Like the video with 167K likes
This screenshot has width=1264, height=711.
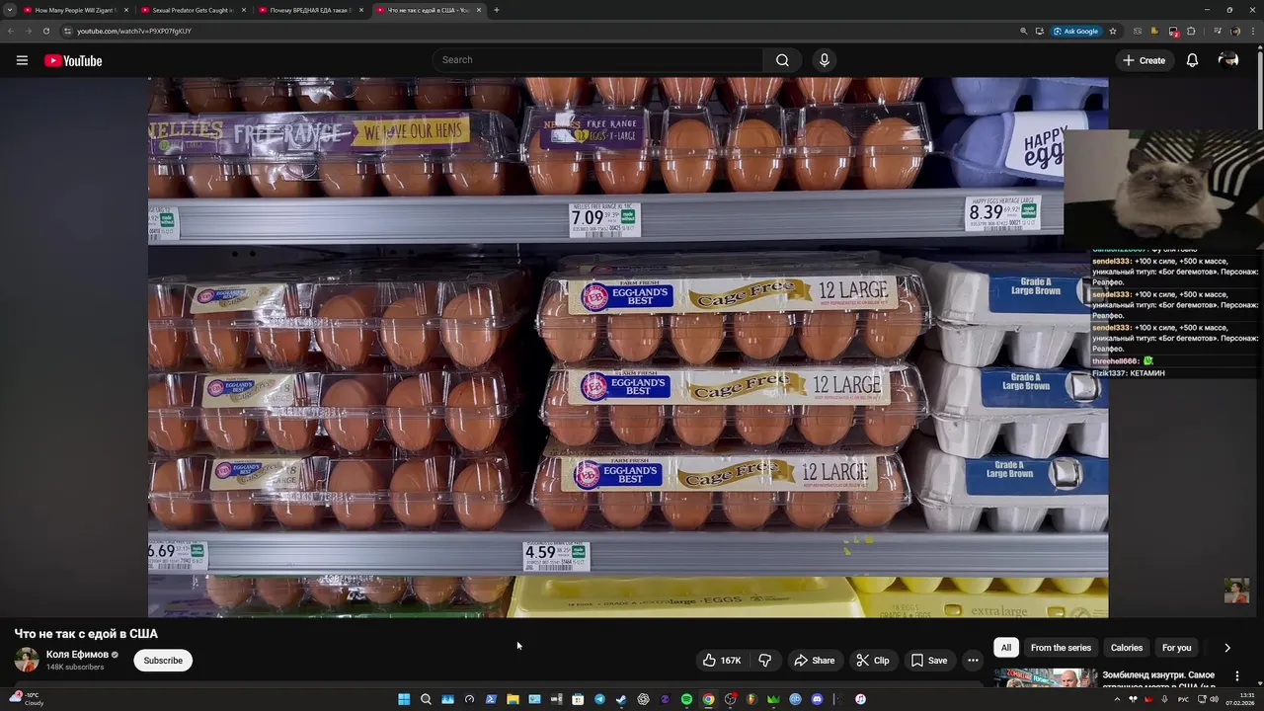pyautogui.click(x=721, y=661)
